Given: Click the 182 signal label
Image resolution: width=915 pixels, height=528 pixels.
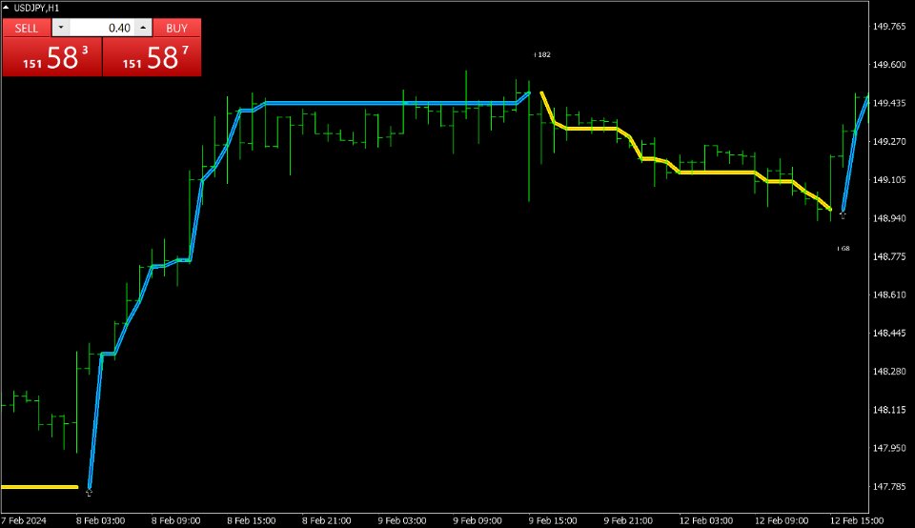Looking at the screenshot, I should 544,54.
